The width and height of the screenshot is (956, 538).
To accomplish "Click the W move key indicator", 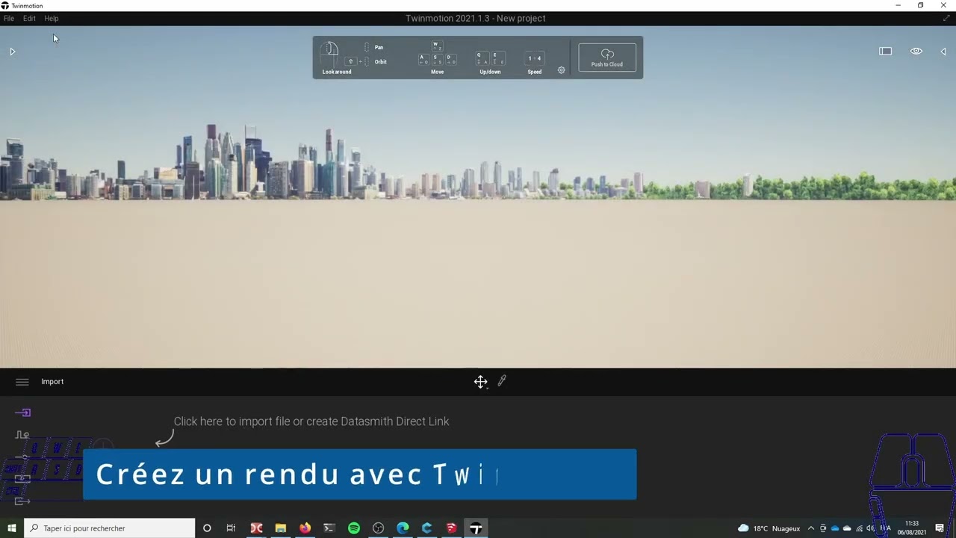I will coord(437,46).
